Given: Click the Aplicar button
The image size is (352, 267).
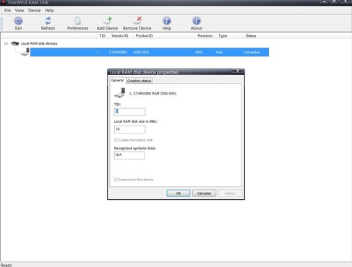Looking at the screenshot, I should 230,193.
